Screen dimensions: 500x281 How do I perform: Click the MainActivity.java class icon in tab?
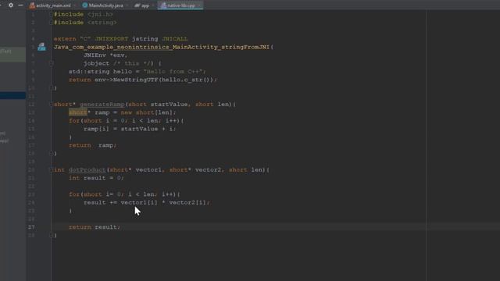click(85, 5)
